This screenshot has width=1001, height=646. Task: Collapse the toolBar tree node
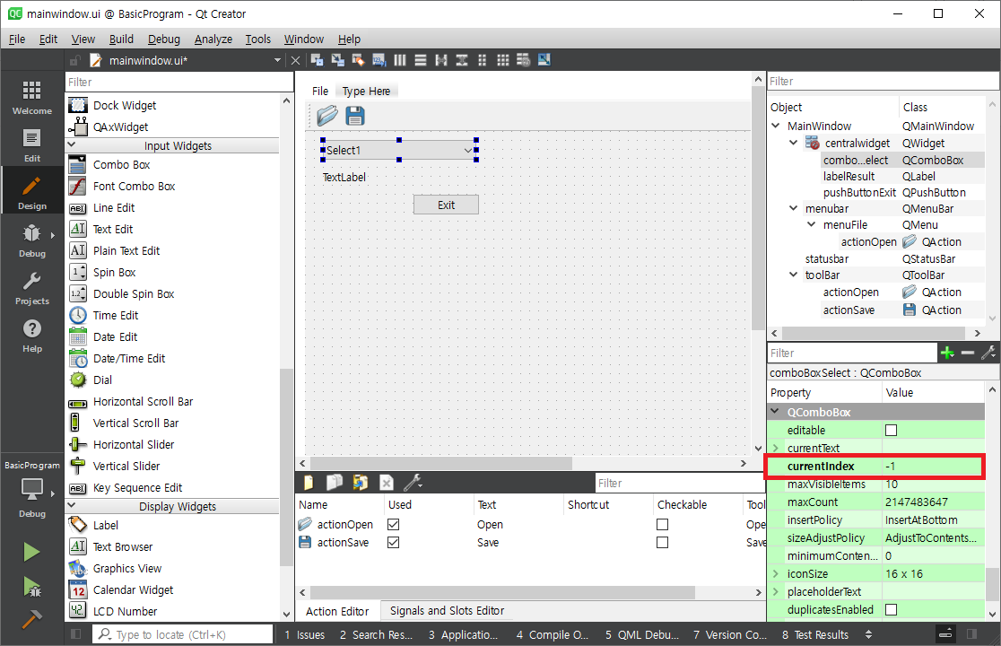pos(794,275)
